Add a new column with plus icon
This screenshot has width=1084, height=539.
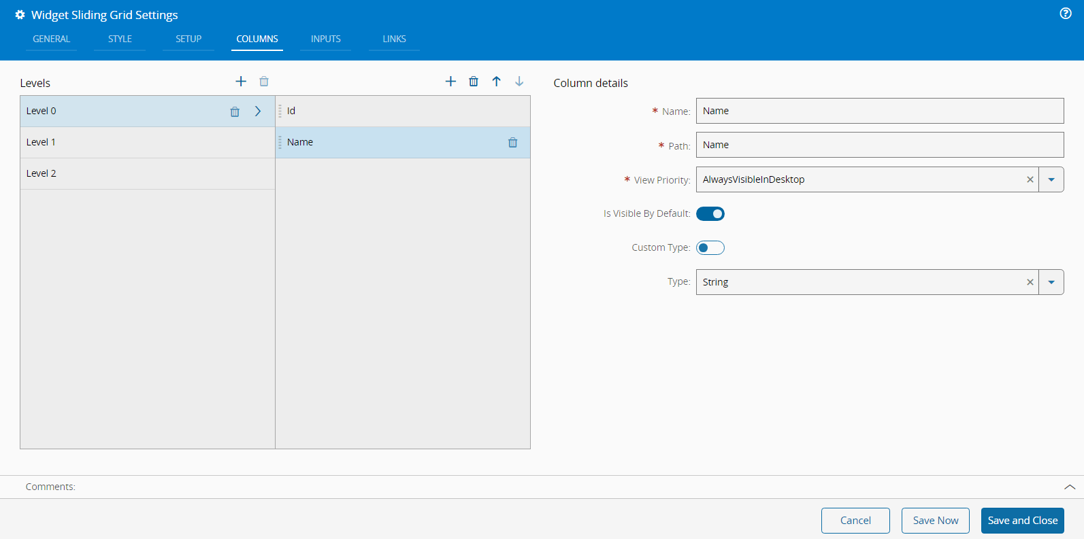pos(450,82)
